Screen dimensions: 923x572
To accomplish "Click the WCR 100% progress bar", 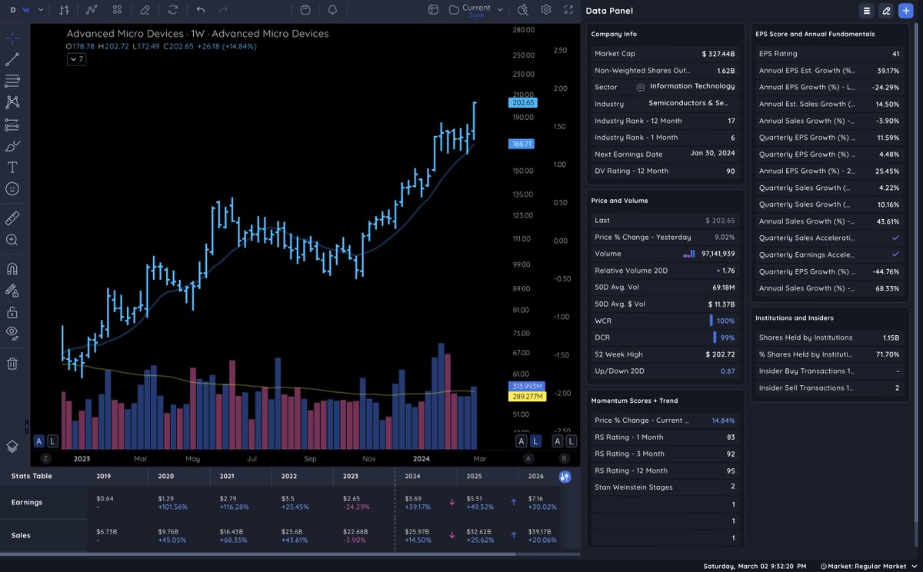I will tap(711, 321).
